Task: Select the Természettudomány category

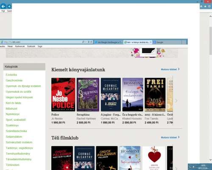Action: click(x=18, y=153)
